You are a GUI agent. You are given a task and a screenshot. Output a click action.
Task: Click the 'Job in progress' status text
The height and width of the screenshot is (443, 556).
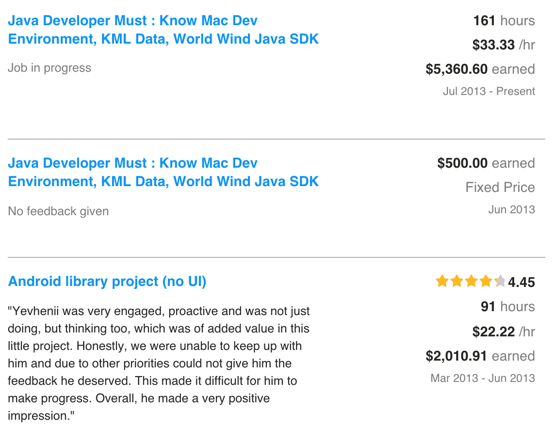[49, 68]
